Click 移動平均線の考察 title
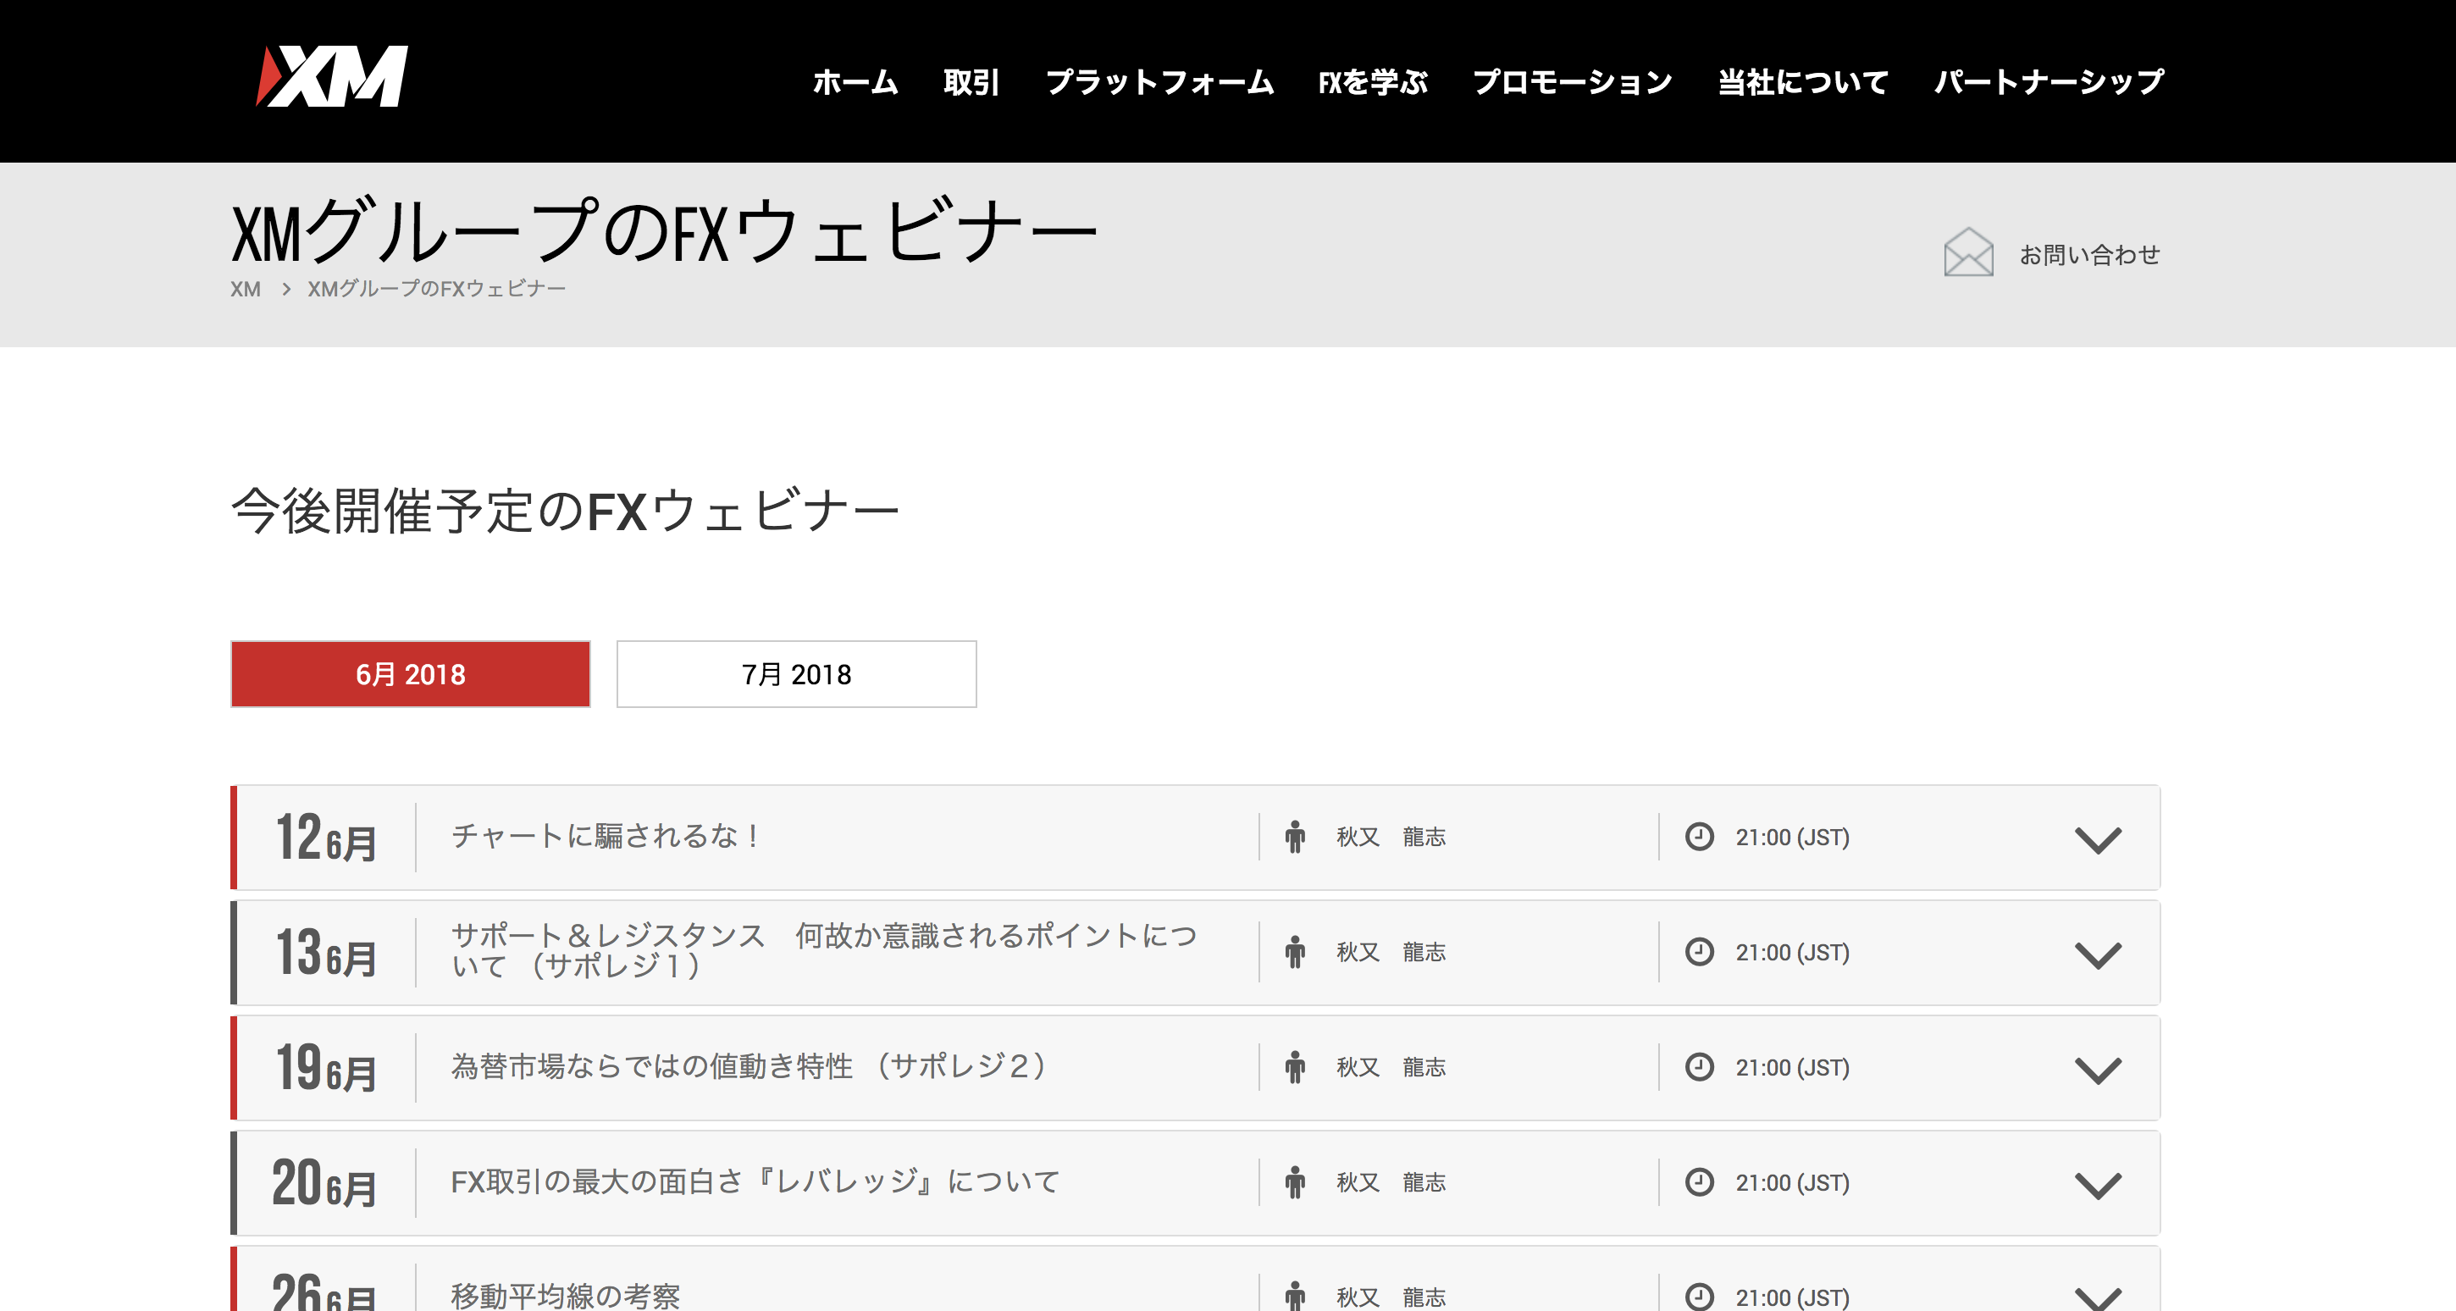The image size is (2456, 1311). [x=566, y=1296]
